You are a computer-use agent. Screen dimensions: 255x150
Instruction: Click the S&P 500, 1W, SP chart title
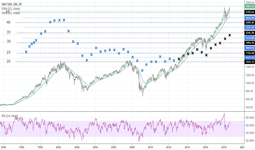pyautogui.click(x=11, y=4)
